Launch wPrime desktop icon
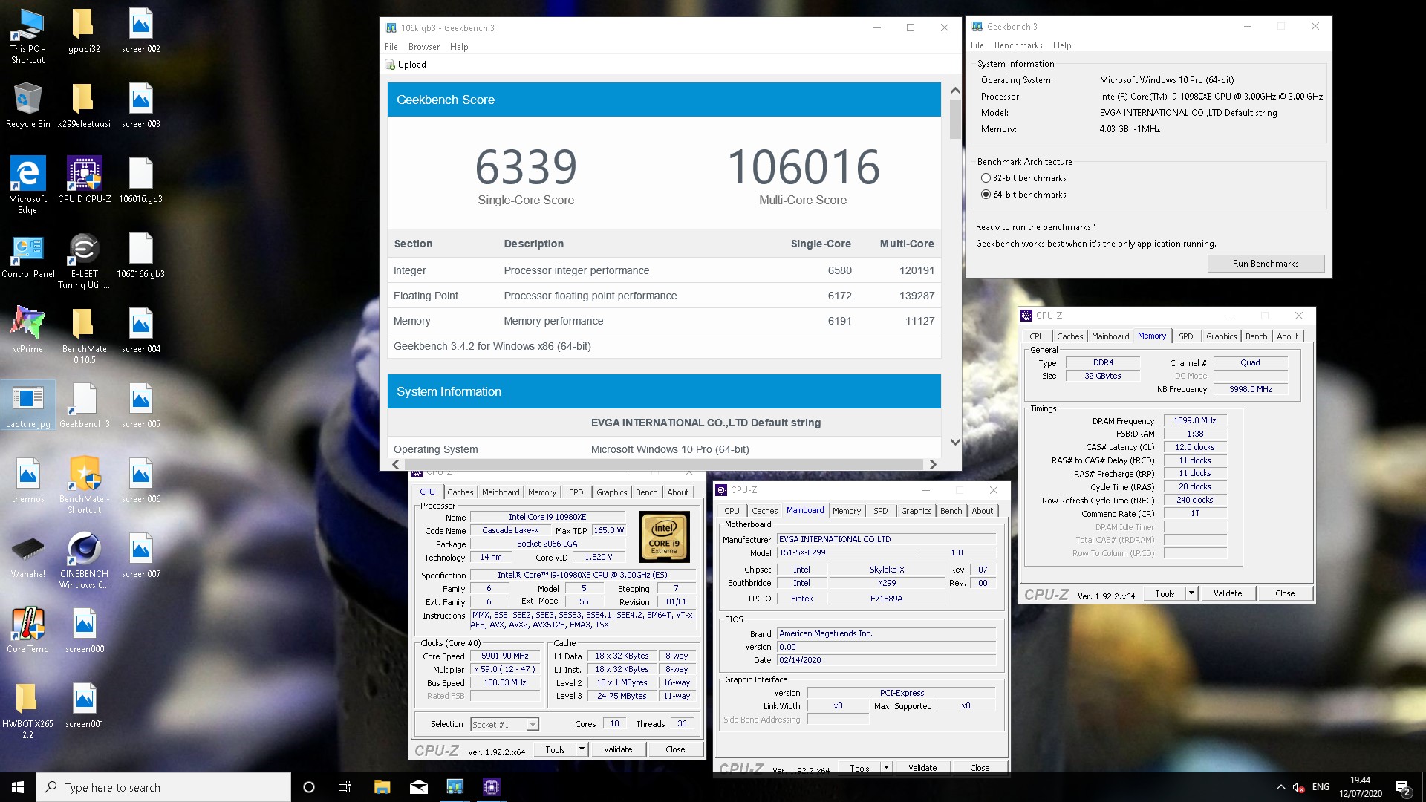 pyautogui.click(x=27, y=330)
